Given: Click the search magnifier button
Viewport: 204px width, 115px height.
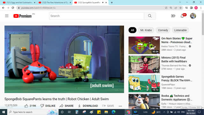Looking at the screenshot, I should tap(150, 16).
